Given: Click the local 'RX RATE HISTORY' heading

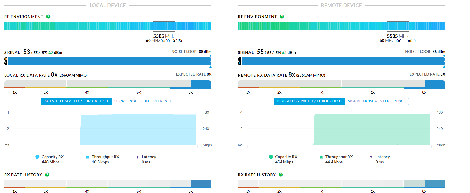Looking at the screenshot, I should (23, 175).
